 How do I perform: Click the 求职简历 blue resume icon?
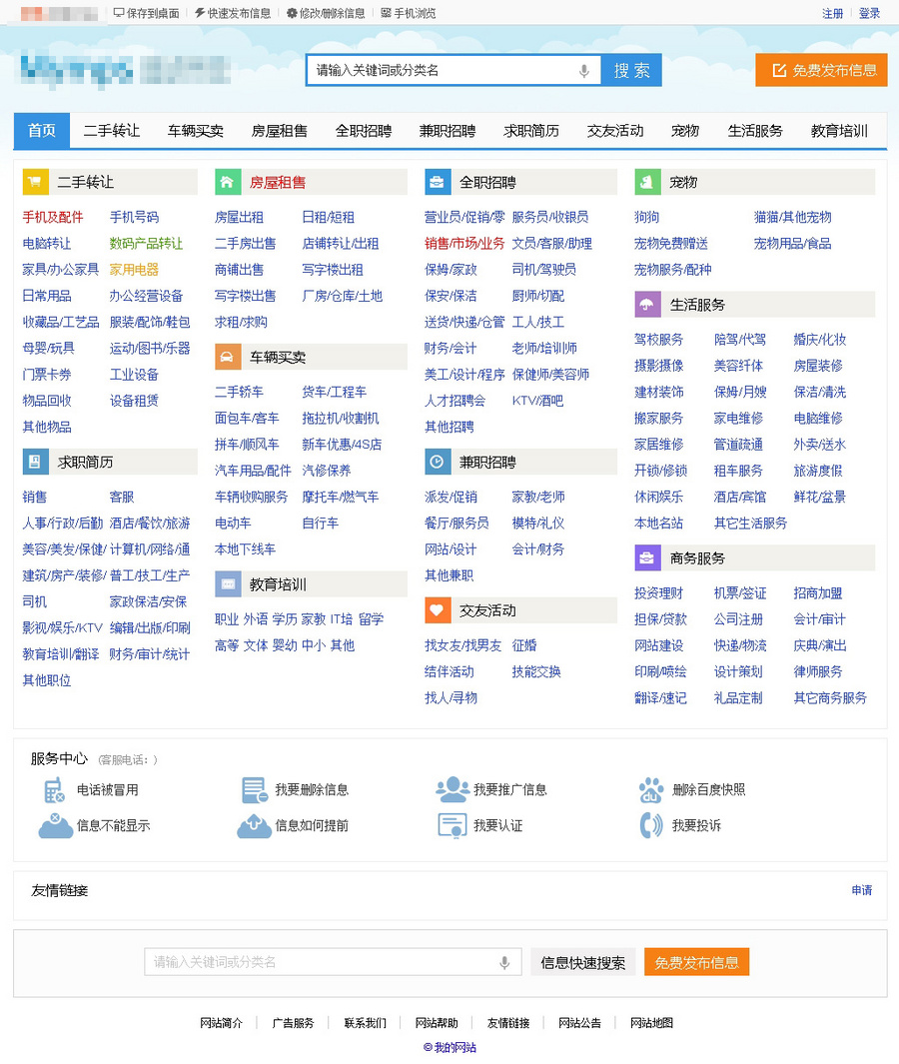tap(35, 463)
